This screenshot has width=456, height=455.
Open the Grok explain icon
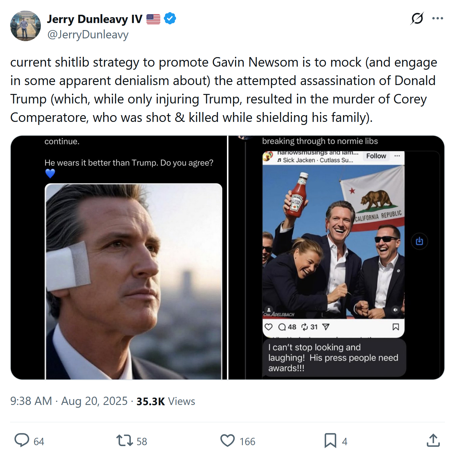pos(417,18)
